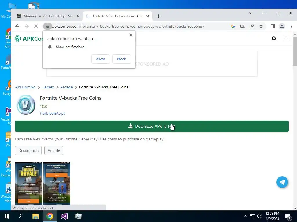Viewport: 297px width, 222px height.
Task: Click Chrome icon in the taskbar
Action: coord(50,216)
